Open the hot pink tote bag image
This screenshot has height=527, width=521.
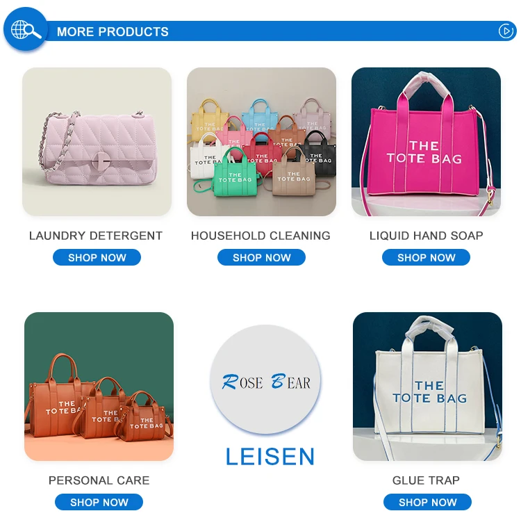[426, 142]
